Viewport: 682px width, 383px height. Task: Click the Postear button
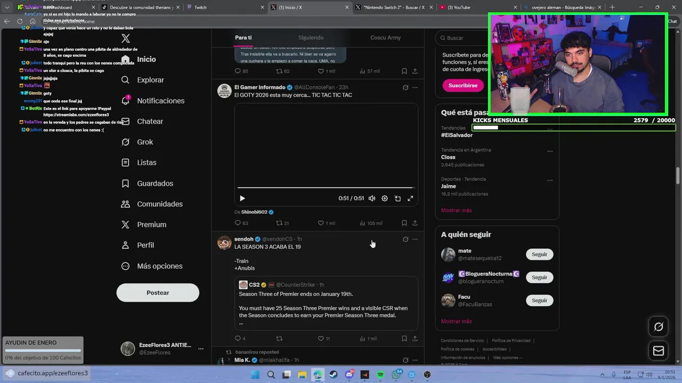[158, 293]
